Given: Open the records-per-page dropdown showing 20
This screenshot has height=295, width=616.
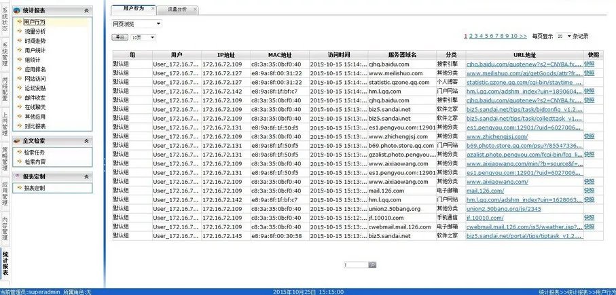Looking at the screenshot, I should [564, 36].
